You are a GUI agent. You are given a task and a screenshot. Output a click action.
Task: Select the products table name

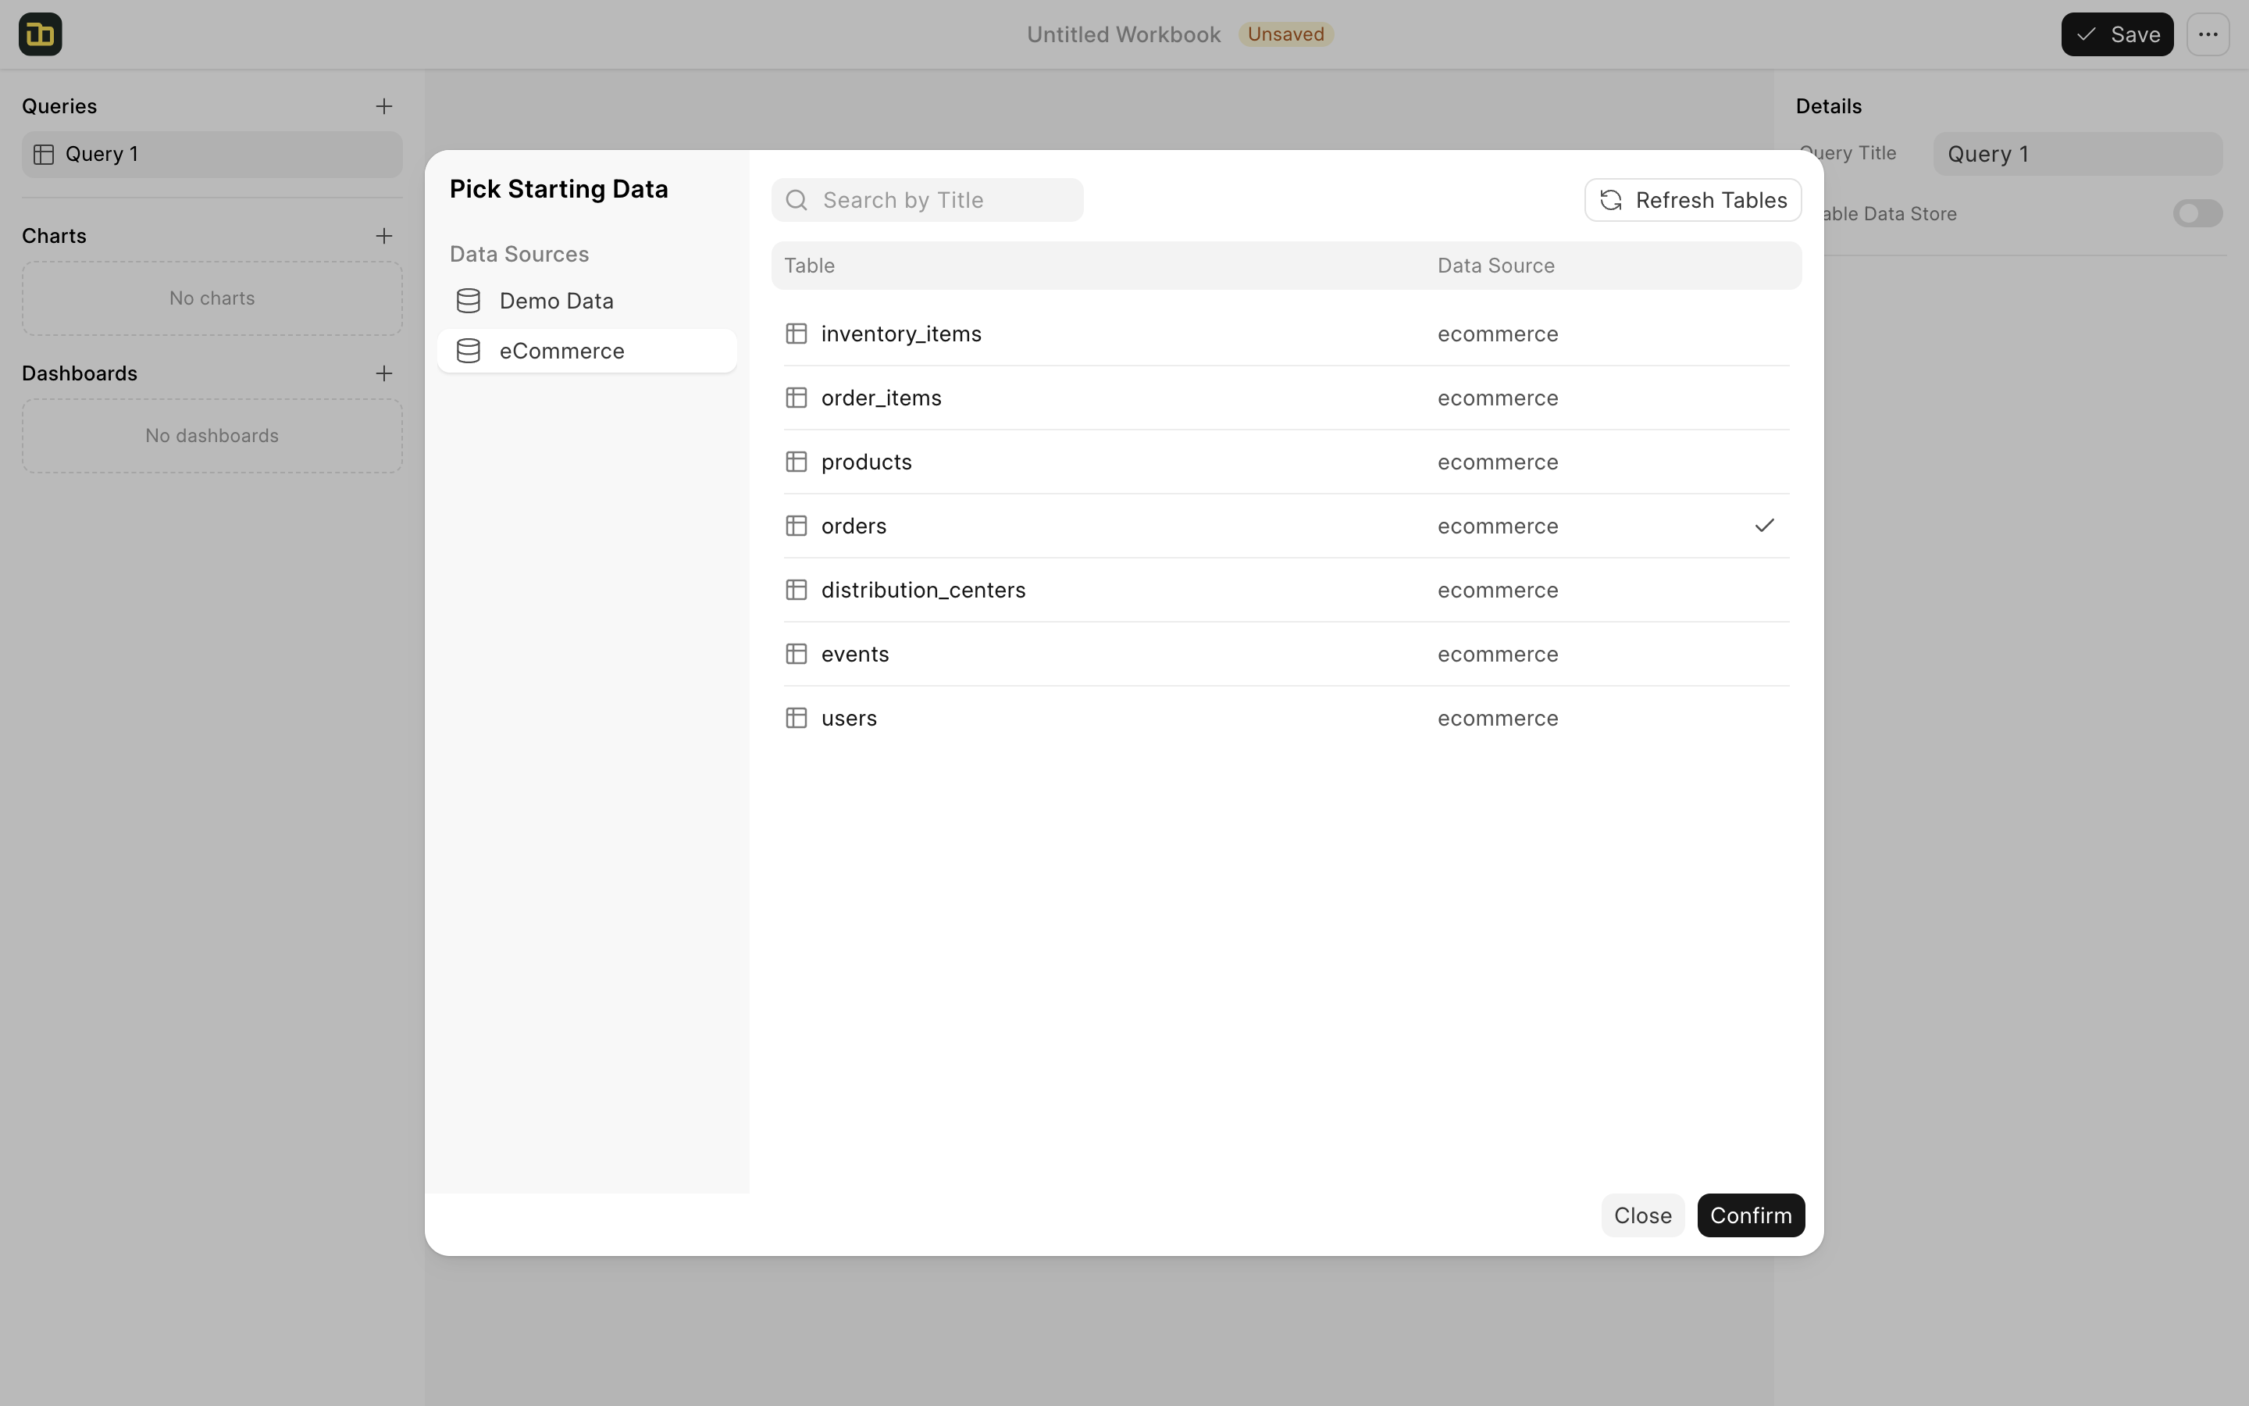pyautogui.click(x=866, y=462)
